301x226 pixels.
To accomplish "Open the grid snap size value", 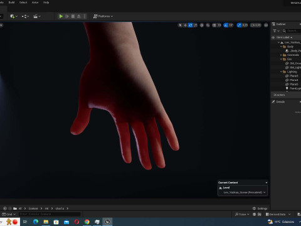I will coord(219,25).
